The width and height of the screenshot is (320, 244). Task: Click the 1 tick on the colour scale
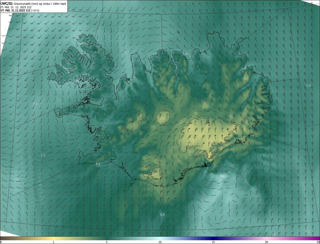53,242
